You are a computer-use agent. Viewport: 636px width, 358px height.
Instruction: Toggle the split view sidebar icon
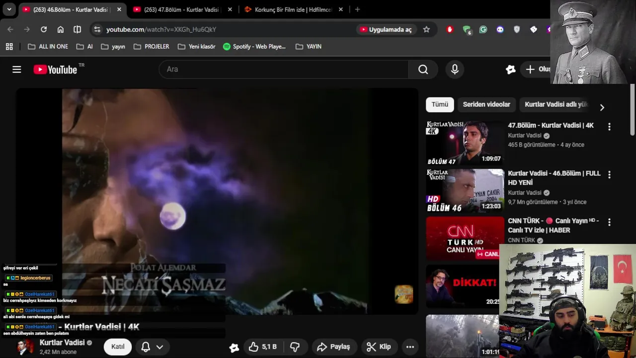point(77,29)
